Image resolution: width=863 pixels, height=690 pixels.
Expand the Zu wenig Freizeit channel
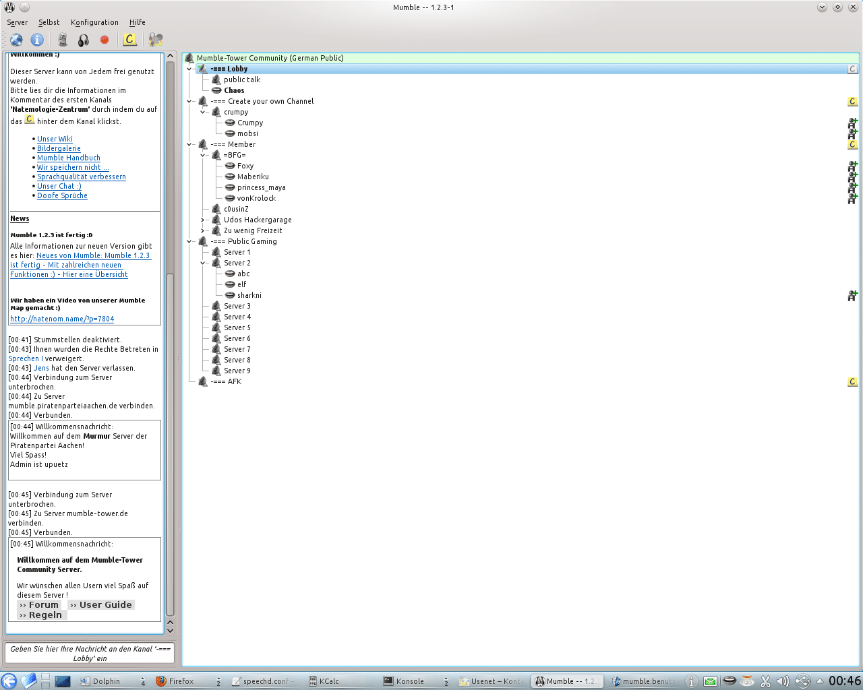pos(203,230)
